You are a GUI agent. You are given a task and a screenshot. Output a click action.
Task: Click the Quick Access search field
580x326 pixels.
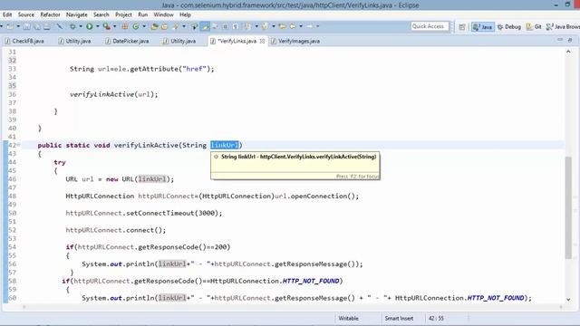point(429,26)
